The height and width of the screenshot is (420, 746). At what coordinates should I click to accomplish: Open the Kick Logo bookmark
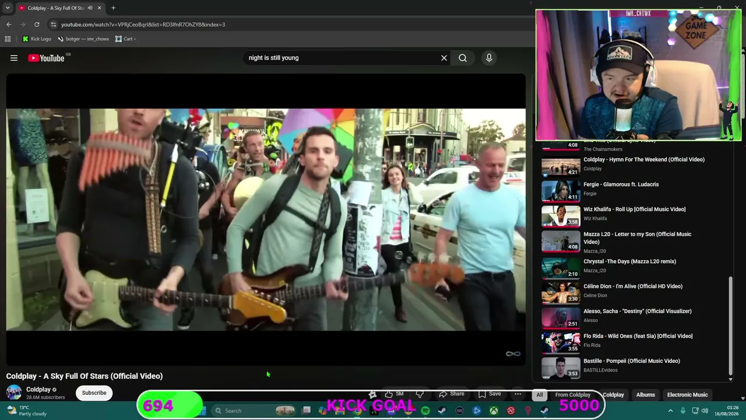[37, 39]
